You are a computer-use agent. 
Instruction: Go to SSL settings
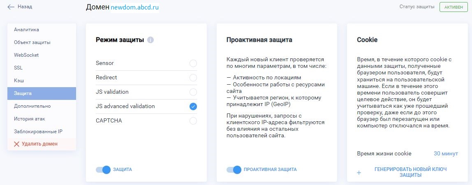[x=18, y=68]
